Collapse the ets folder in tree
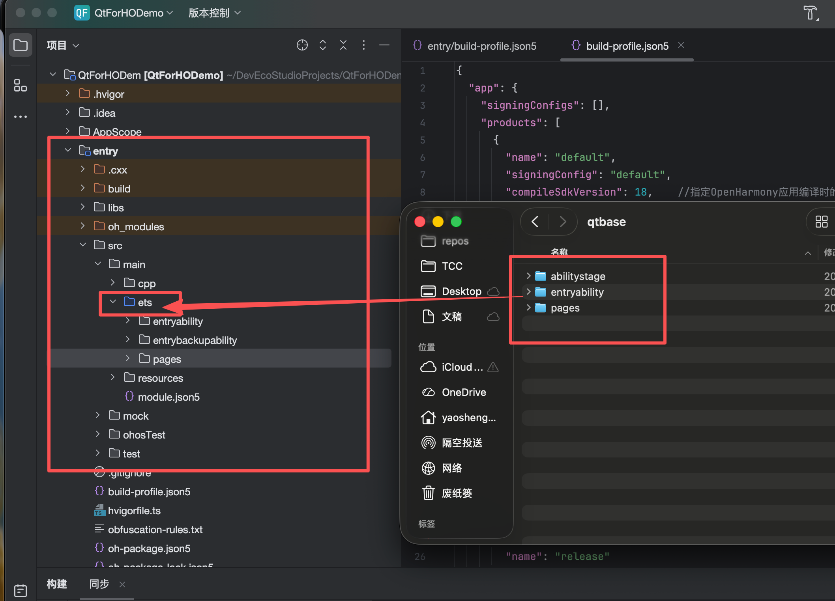The height and width of the screenshot is (601, 835). click(x=113, y=302)
